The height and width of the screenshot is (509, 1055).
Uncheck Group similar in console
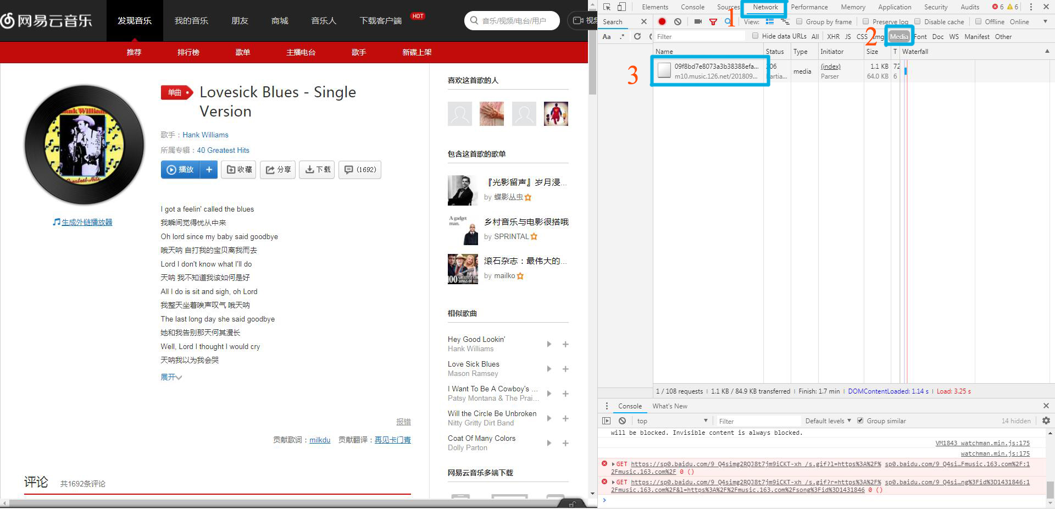coord(860,421)
